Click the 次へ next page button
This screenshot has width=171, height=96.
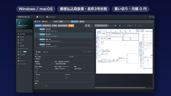pyautogui.click(x=103, y=26)
